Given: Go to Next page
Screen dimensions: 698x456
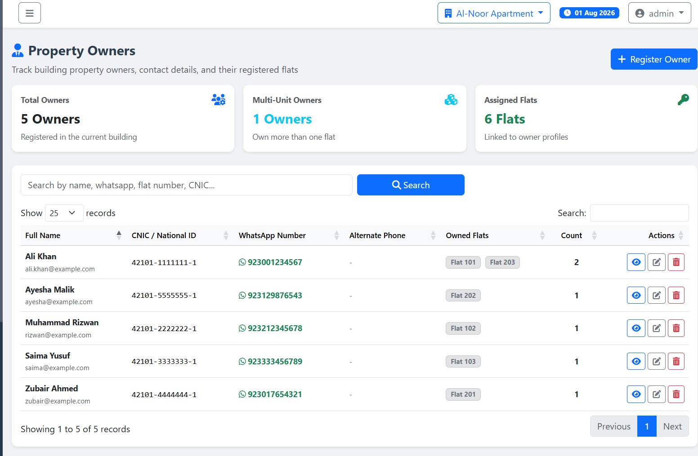Looking at the screenshot, I should [x=672, y=426].
